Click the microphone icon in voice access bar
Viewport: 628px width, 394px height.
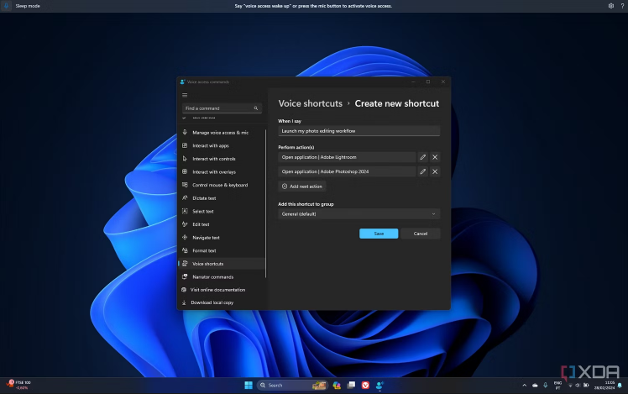(x=6, y=6)
